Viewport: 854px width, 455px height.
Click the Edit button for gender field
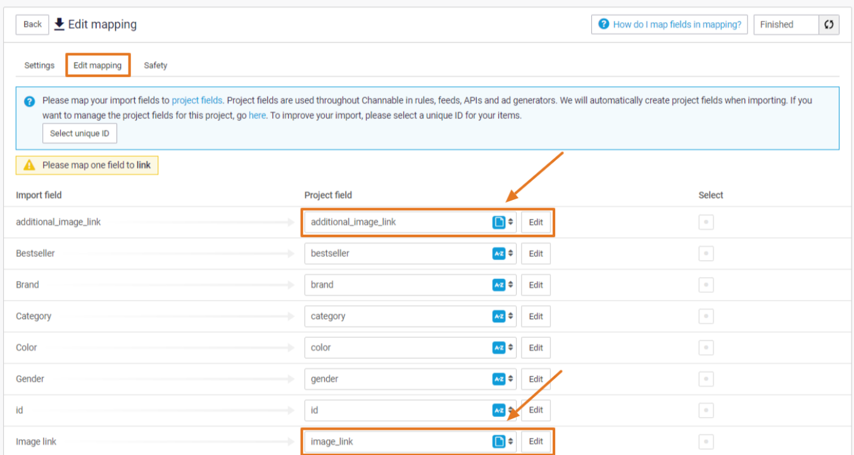click(536, 379)
